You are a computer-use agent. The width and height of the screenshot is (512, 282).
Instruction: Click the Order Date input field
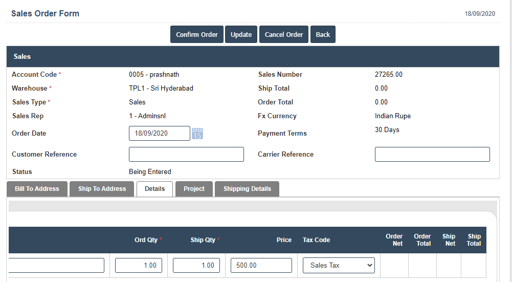coord(159,134)
